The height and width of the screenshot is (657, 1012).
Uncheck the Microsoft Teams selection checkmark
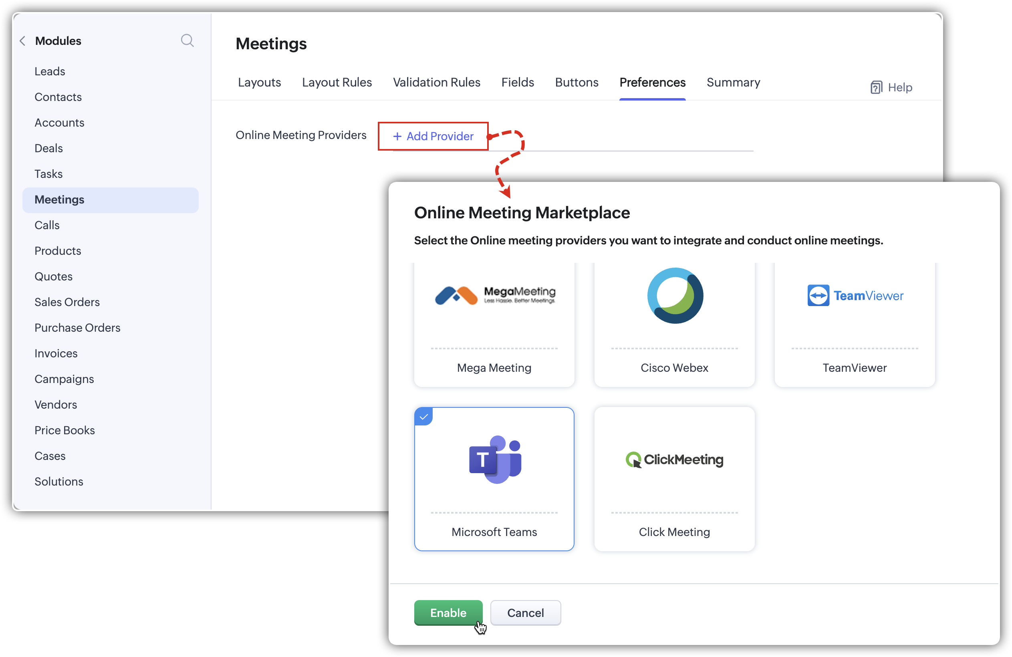423,417
